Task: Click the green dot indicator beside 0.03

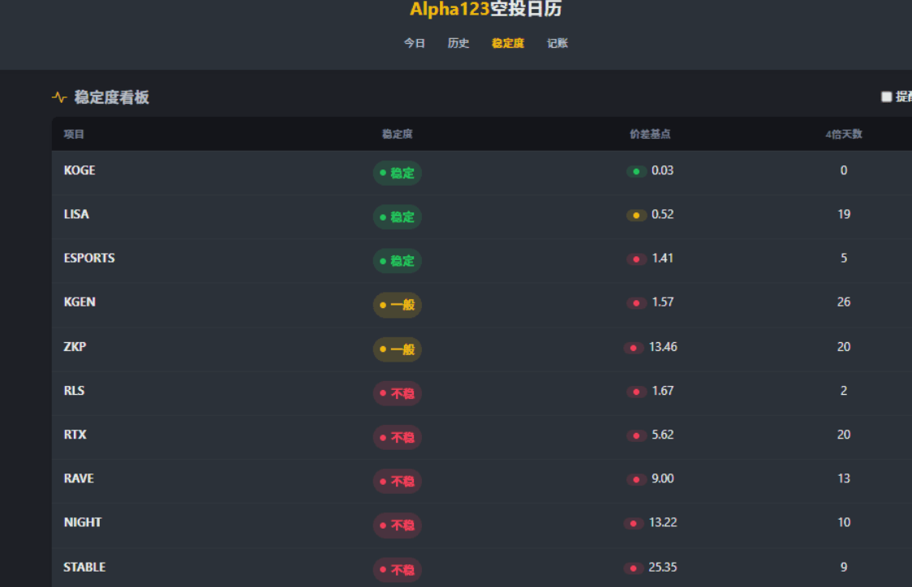Action: (636, 171)
